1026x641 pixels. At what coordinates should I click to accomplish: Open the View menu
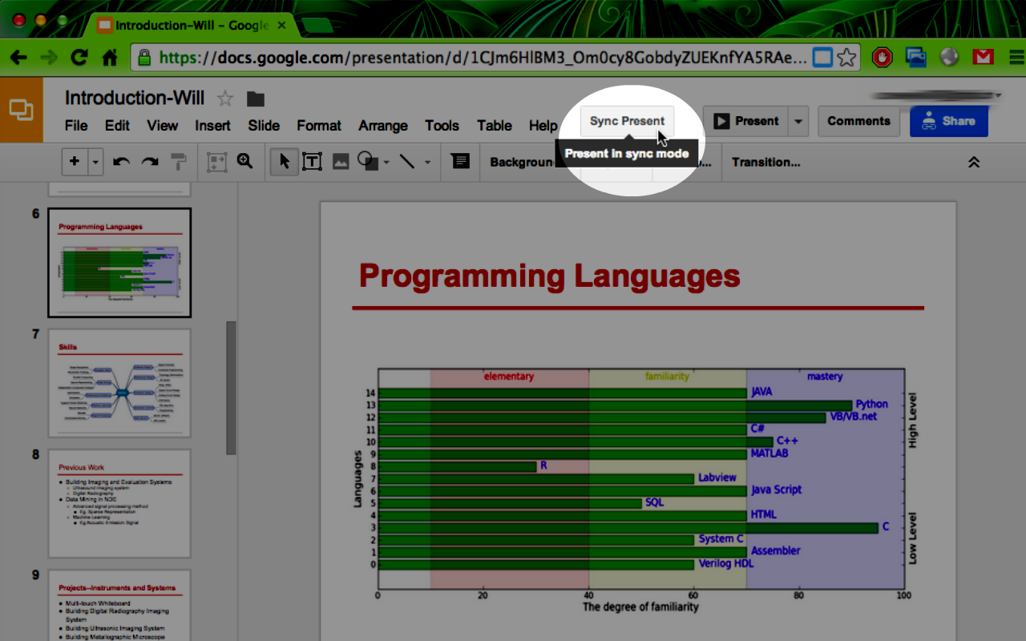pyautogui.click(x=162, y=126)
